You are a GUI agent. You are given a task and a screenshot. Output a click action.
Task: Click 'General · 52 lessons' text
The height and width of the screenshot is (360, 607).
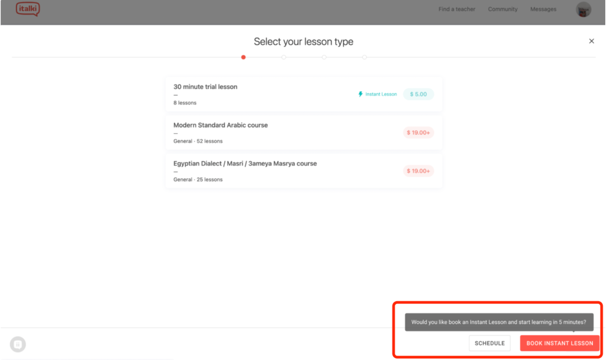(198, 141)
